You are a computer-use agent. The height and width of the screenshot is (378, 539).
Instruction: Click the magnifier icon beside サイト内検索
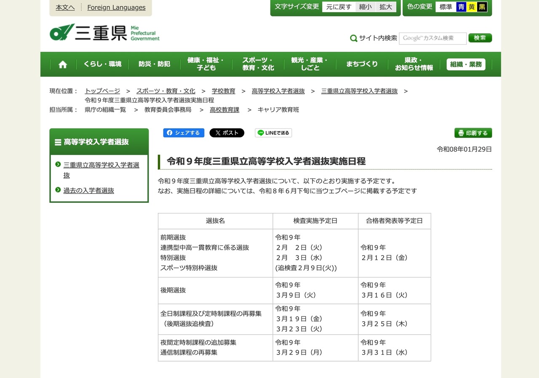click(354, 38)
